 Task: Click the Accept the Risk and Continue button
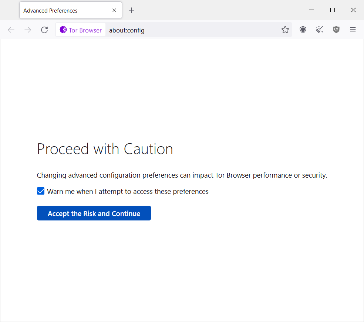(x=94, y=213)
